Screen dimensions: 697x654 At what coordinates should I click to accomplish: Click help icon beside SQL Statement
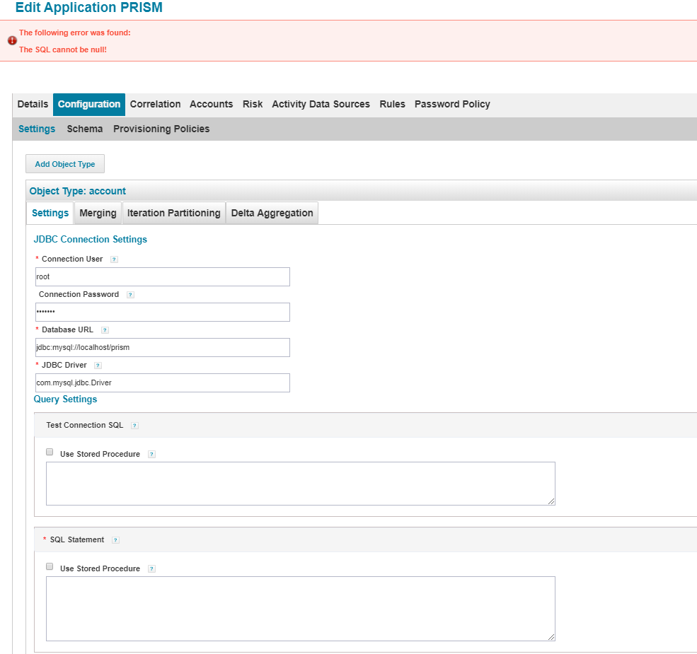115,540
